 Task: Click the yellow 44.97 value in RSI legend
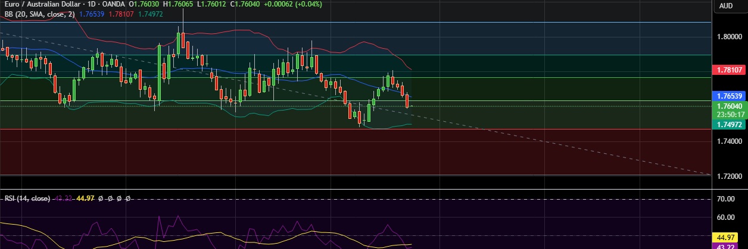(x=86, y=198)
